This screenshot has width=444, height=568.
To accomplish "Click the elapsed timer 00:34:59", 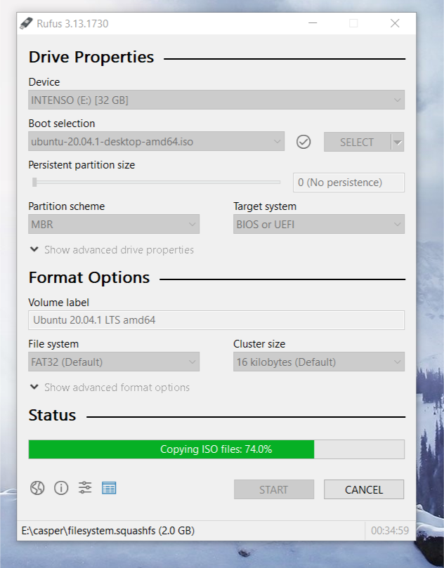I will tap(390, 531).
